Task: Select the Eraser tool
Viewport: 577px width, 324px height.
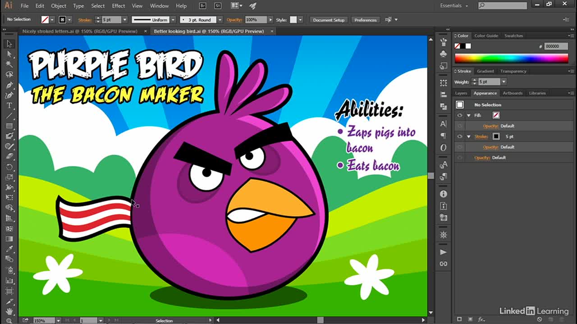Action: [9, 157]
